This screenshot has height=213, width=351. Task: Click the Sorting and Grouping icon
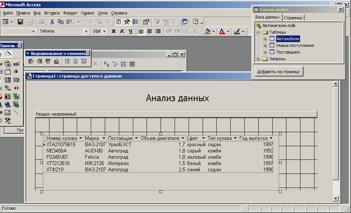tap(136, 22)
